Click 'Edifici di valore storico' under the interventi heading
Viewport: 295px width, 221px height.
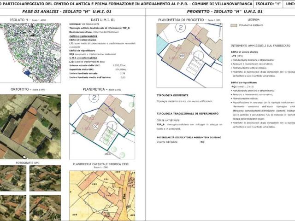click(244, 52)
